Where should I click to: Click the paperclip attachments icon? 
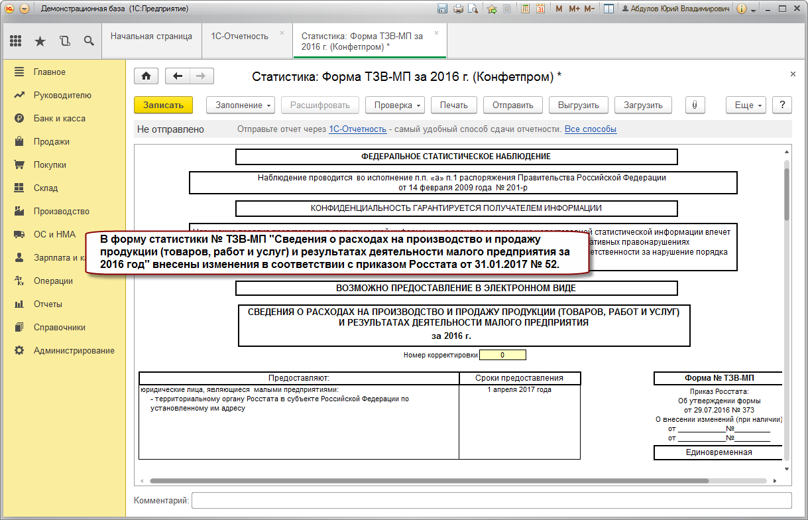(694, 105)
